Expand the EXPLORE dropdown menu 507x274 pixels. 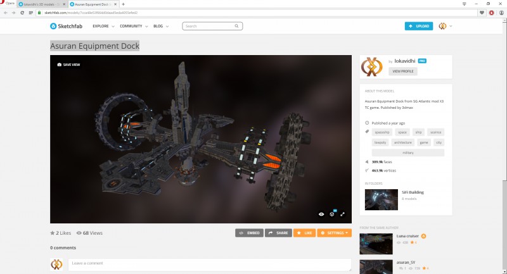click(103, 26)
